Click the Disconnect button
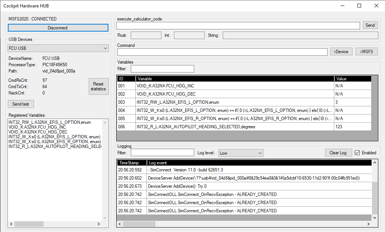The width and height of the screenshot is (385, 232). click(x=58, y=28)
